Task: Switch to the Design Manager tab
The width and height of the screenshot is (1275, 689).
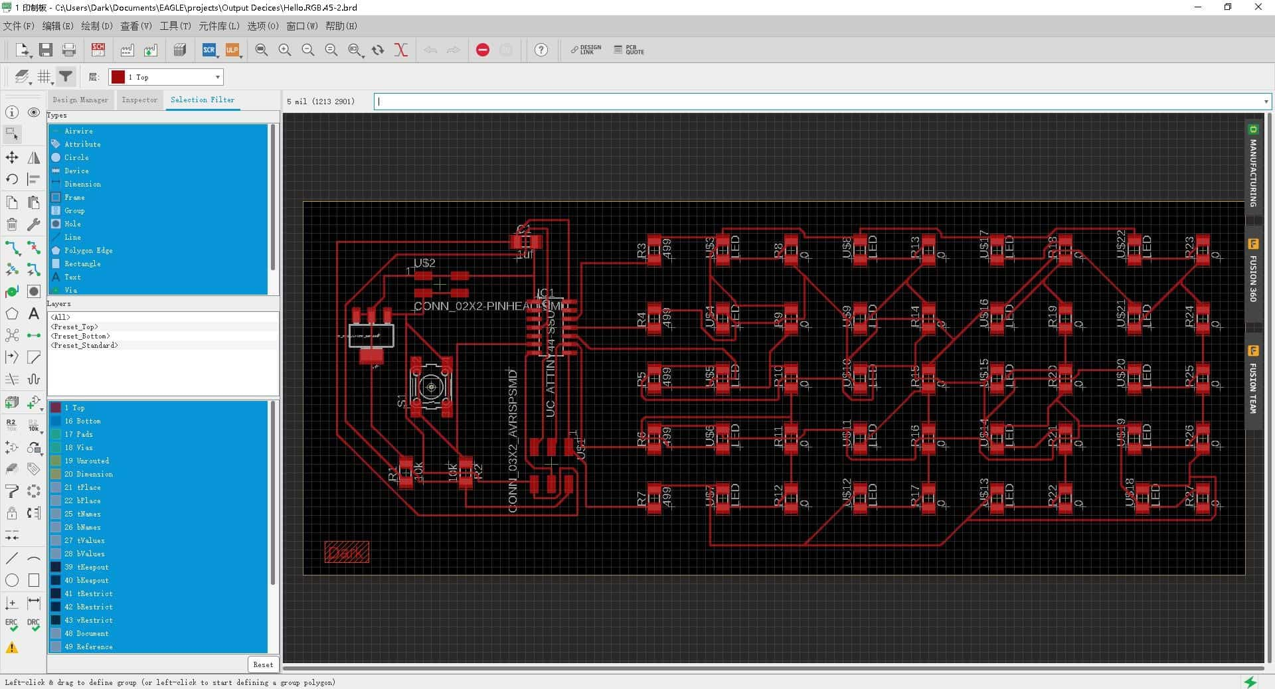Action: pyautogui.click(x=80, y=100)
